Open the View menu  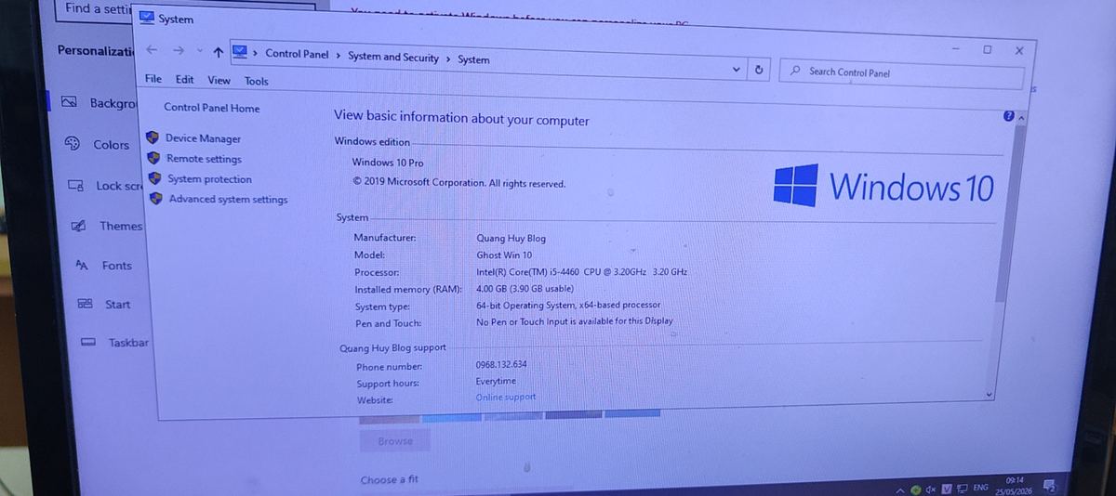click(x=219, y=81)
